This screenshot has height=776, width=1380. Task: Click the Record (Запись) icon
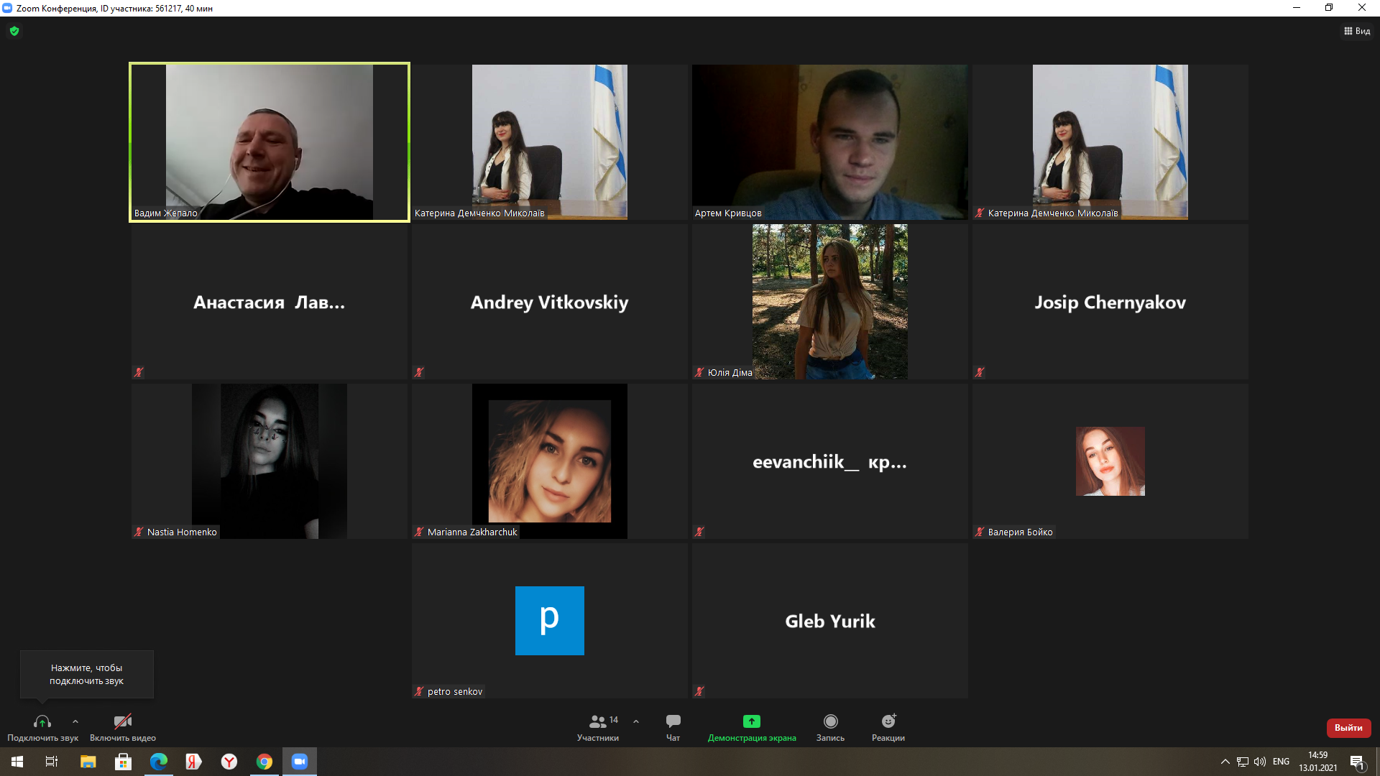tap(830, 721)
